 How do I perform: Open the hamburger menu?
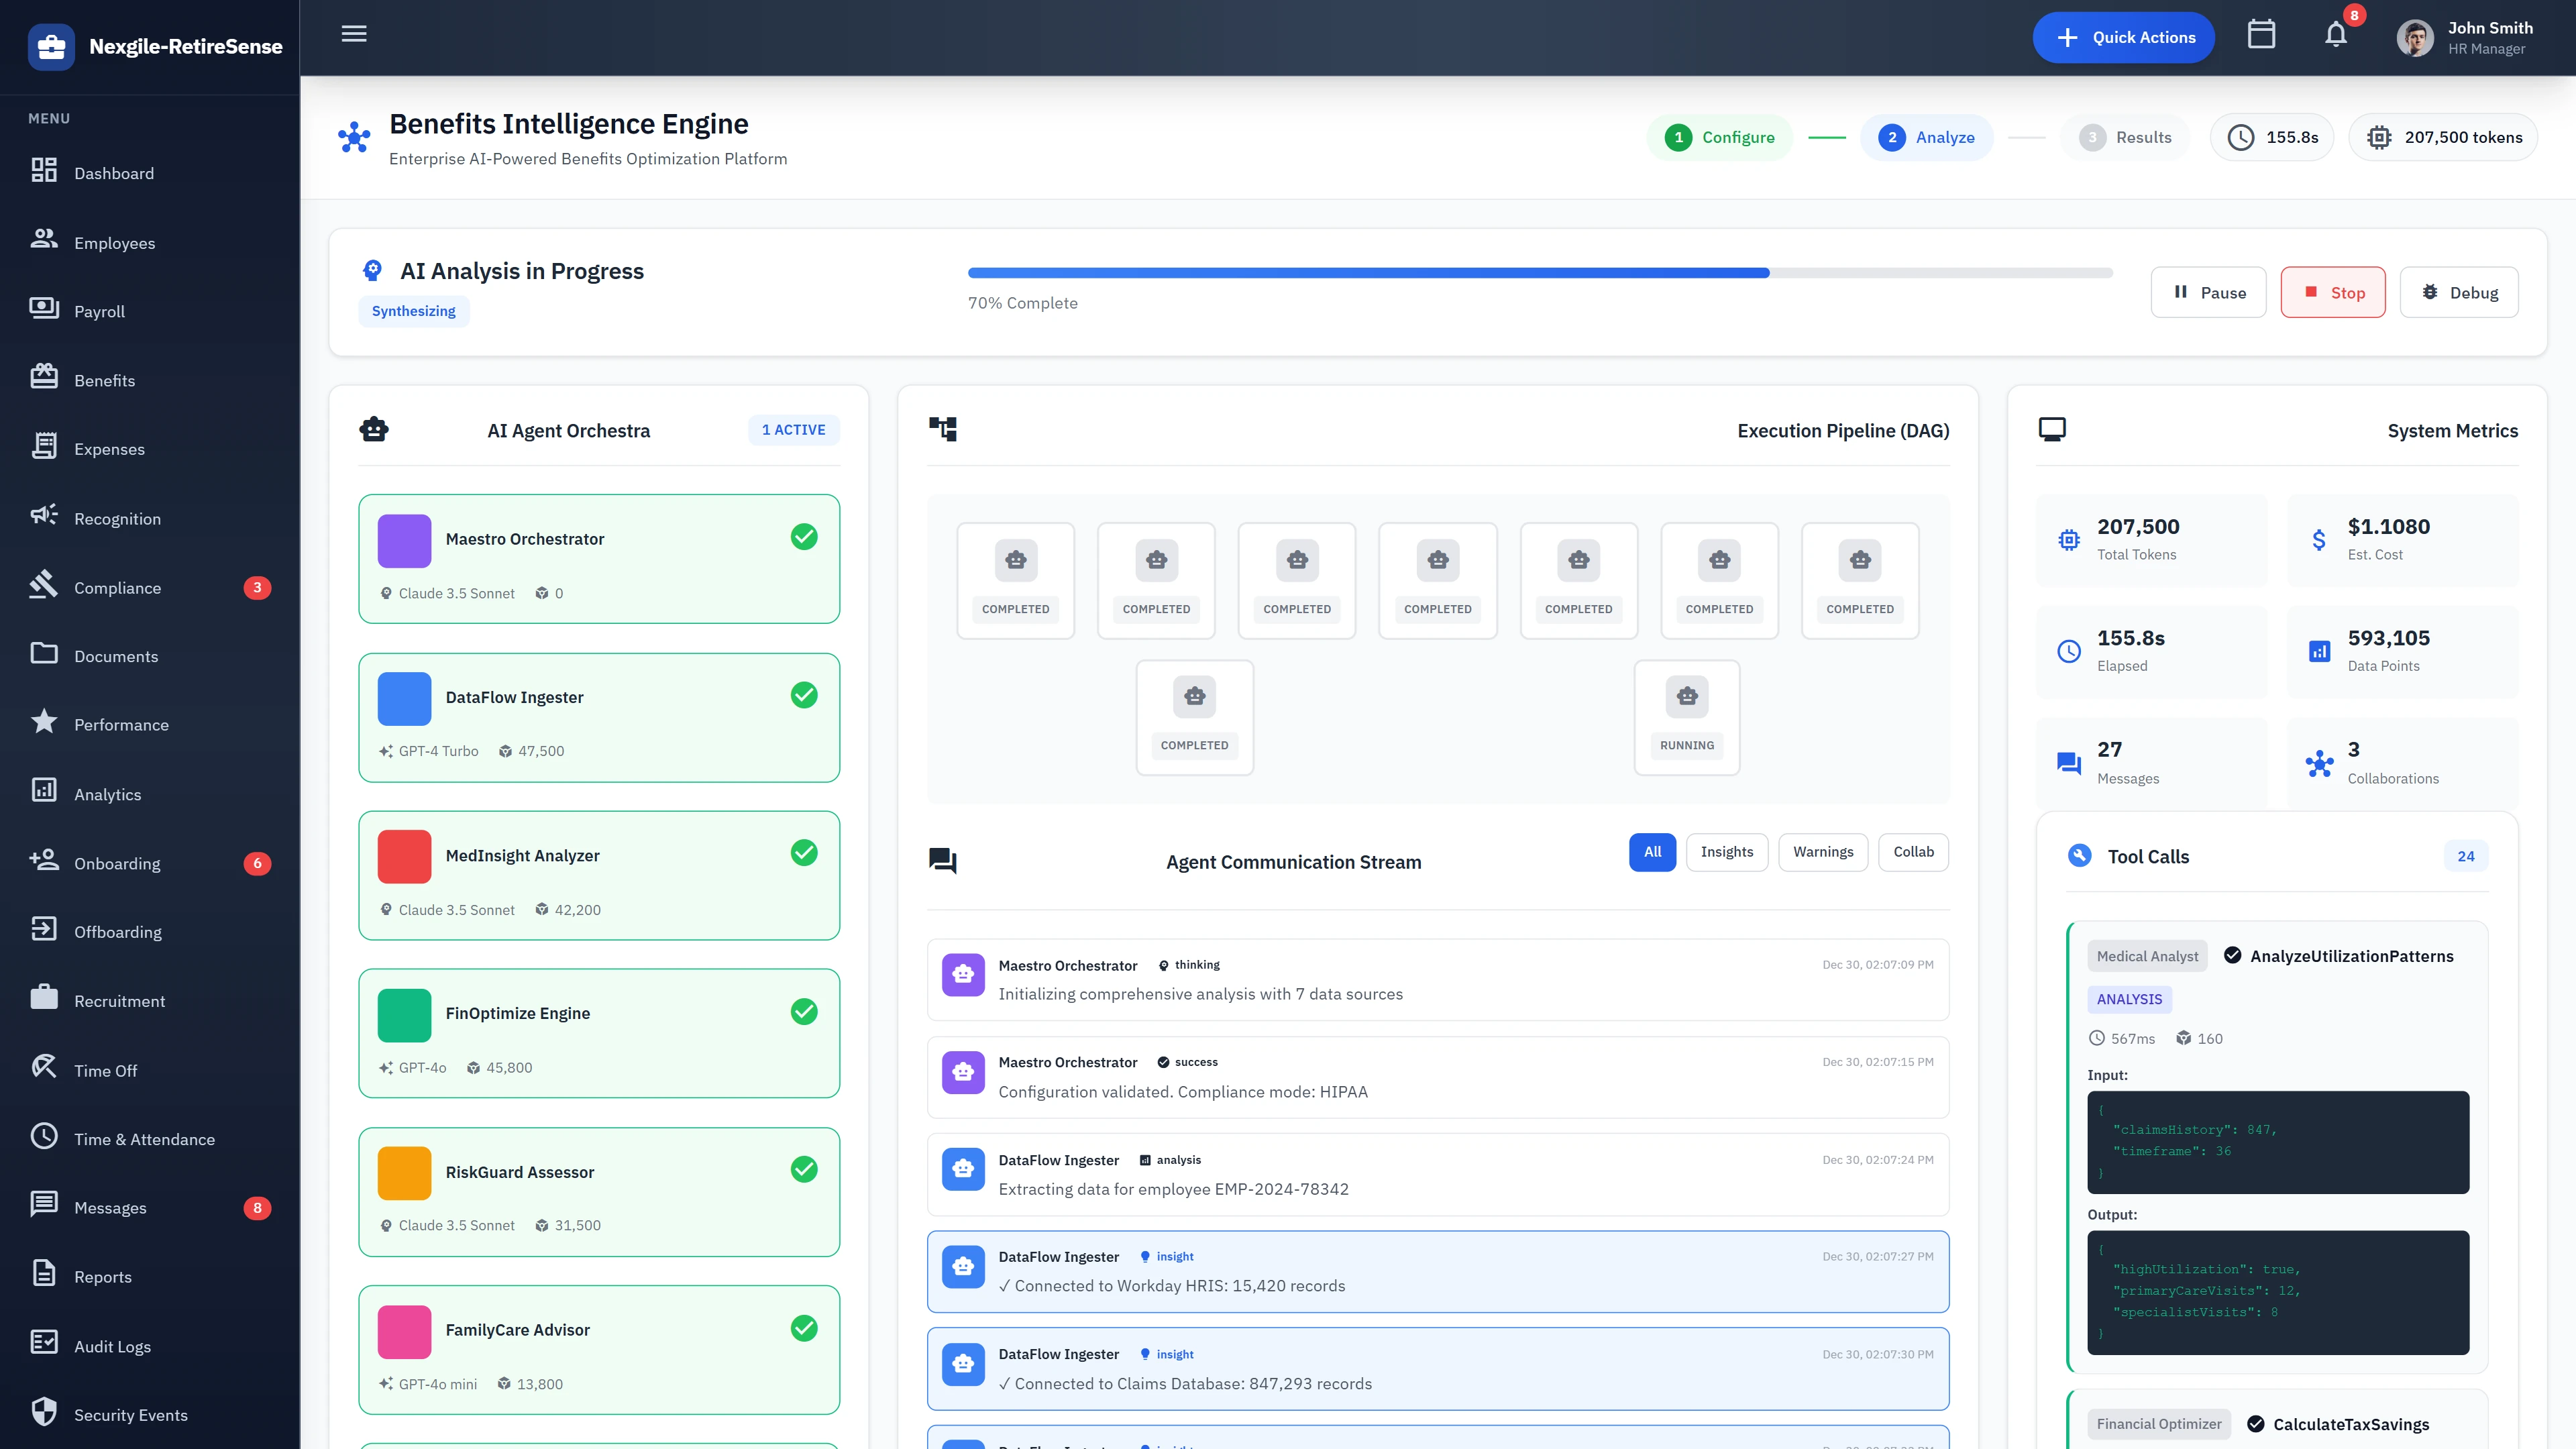353,33
